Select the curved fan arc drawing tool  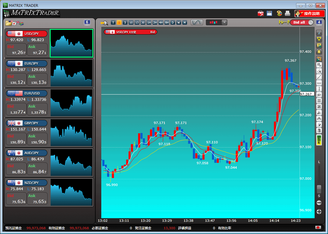click(319, 95)
